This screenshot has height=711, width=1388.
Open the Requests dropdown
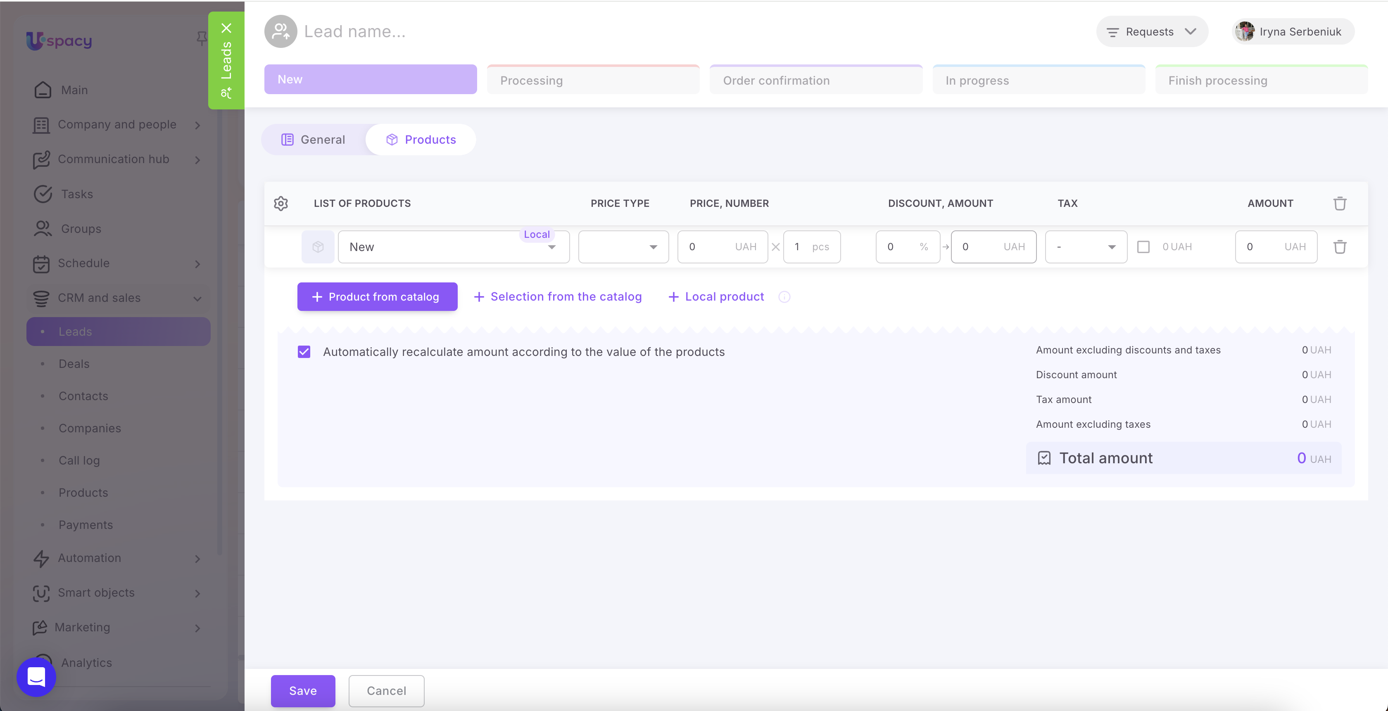tap(1152, 31)
